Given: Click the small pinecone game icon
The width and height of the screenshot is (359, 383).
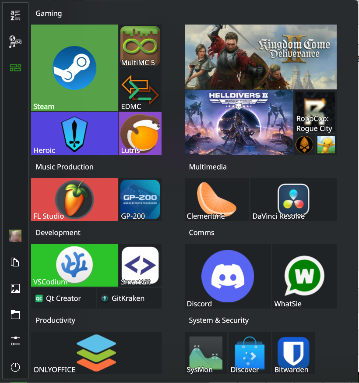Looking at the screenshot, I should (x=304, y=145).
